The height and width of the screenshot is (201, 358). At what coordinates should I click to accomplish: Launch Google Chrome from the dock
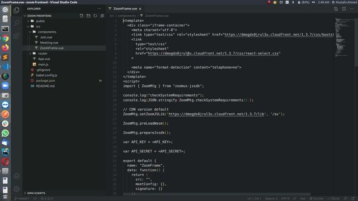pos(5,39)
